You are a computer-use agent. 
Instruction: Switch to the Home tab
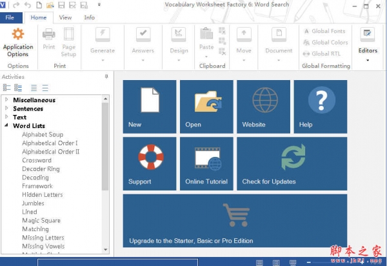(39, 17)
